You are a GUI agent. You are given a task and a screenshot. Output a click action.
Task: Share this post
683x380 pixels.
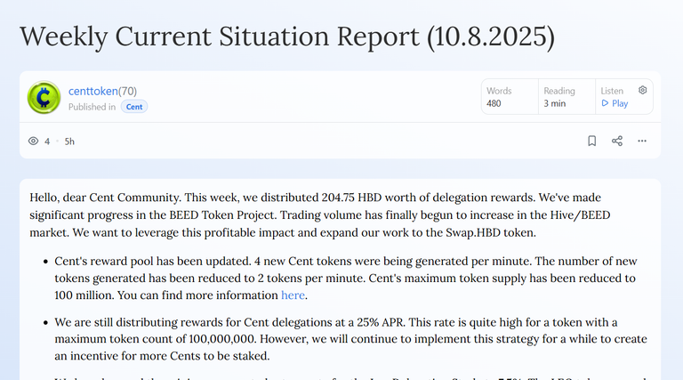(x=617, y=141)
